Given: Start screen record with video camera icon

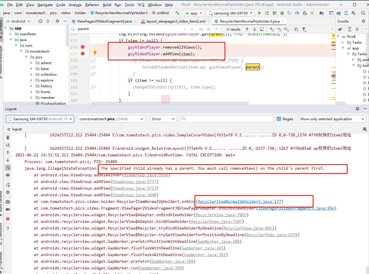Looking at the screenshot, I should 8,209.
